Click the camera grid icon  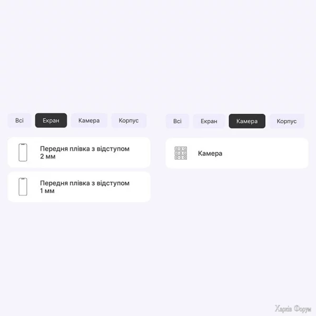[x=181, y=153]
